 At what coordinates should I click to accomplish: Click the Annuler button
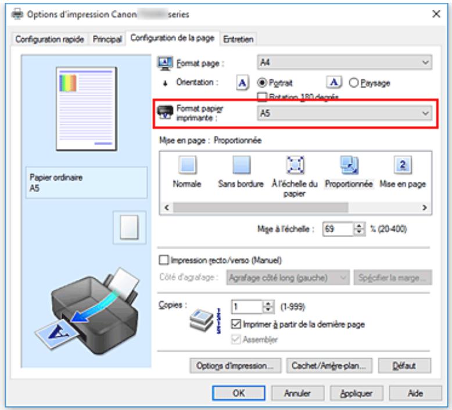pyautogui.click(x=297, y=393)
